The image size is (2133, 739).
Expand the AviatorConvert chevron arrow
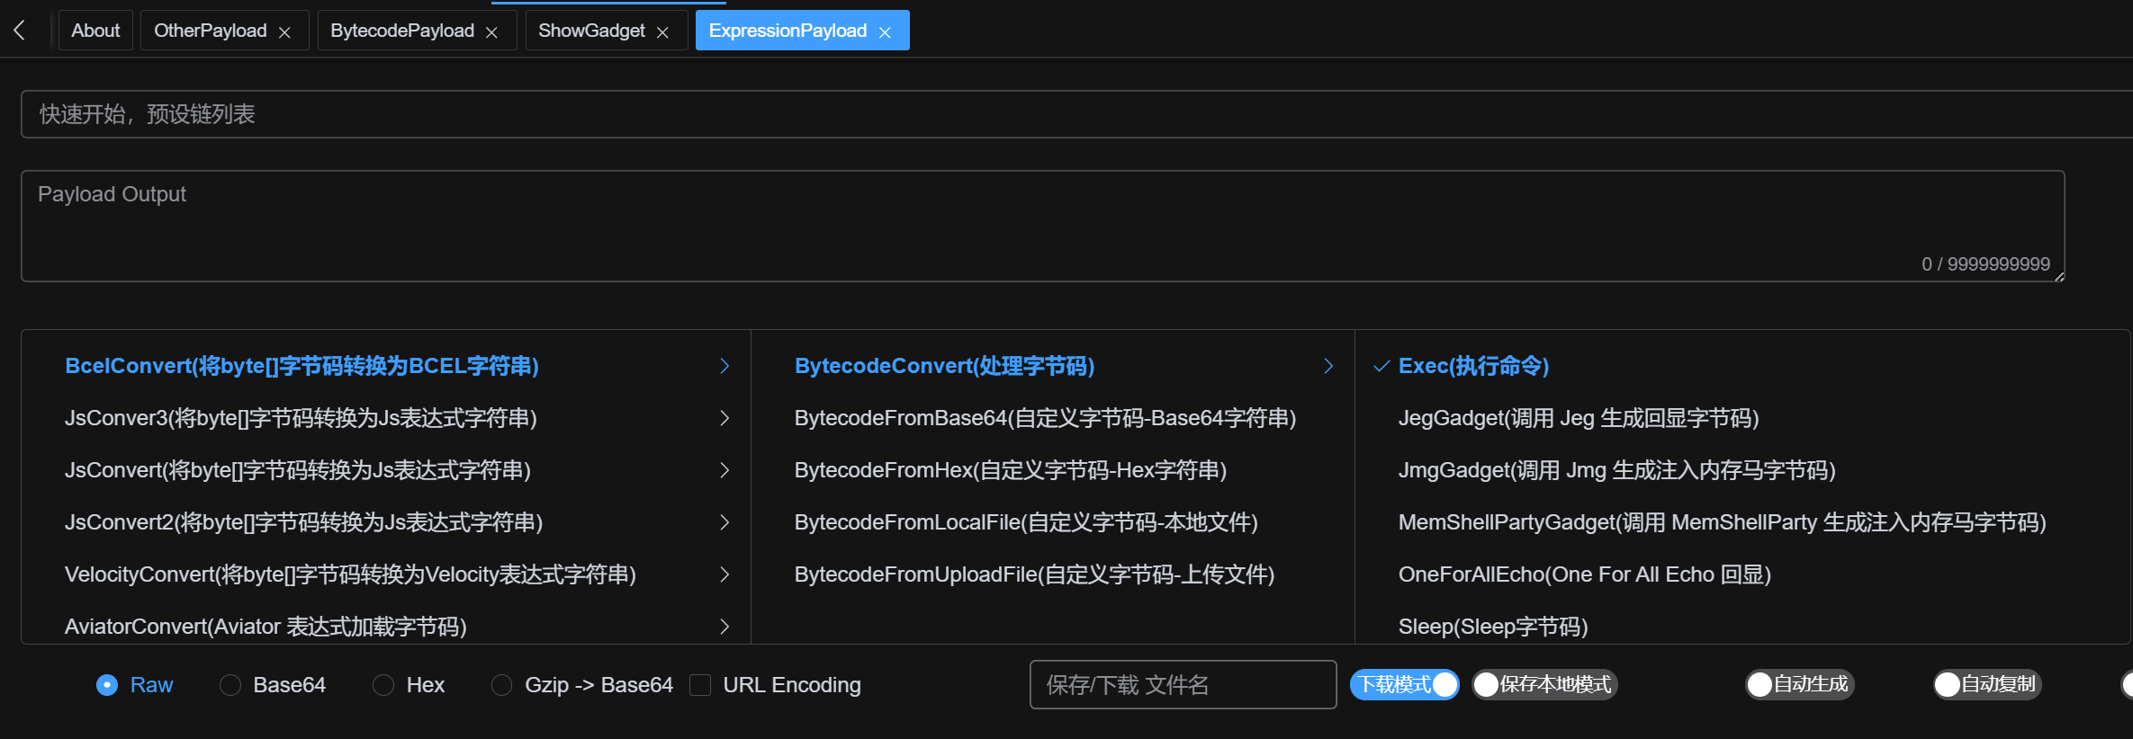point(724,627)
